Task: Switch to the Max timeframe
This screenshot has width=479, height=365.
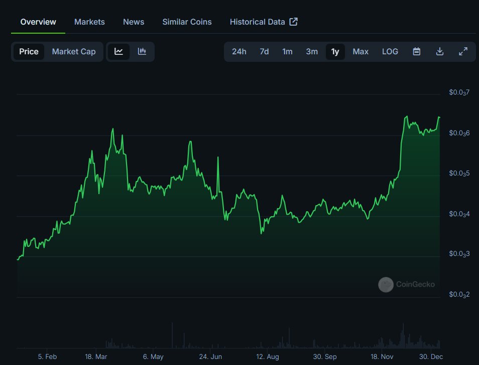Action: [x=361, y=51]
